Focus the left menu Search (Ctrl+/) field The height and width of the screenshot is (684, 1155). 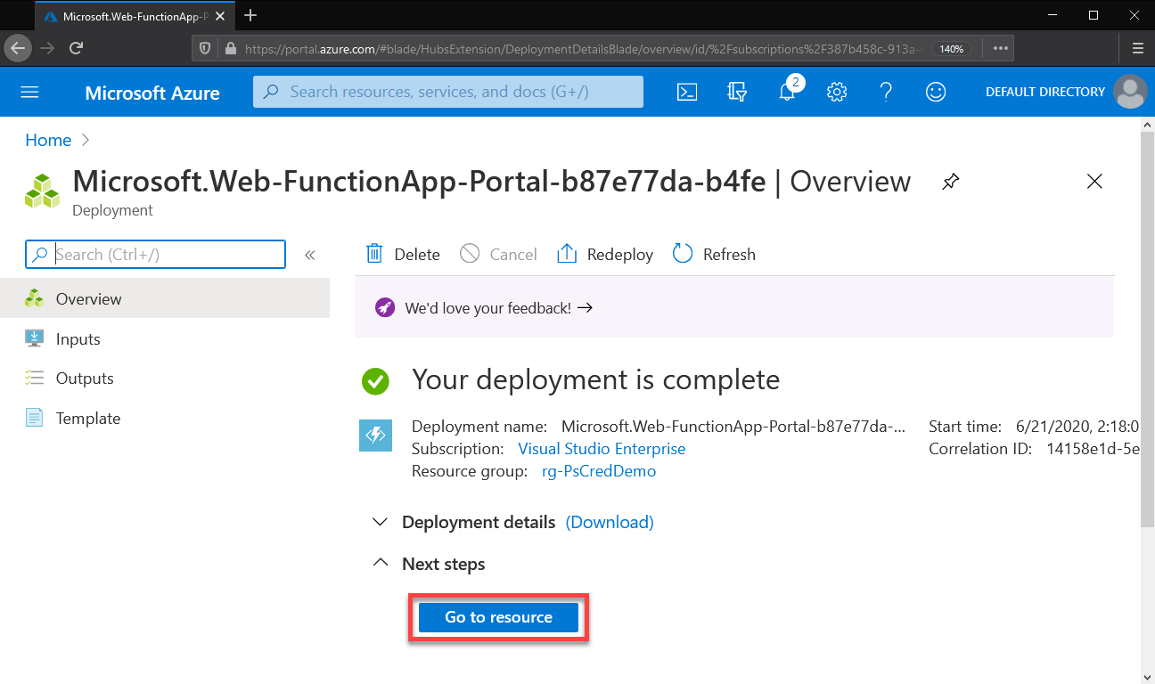[x=155, y=255]
